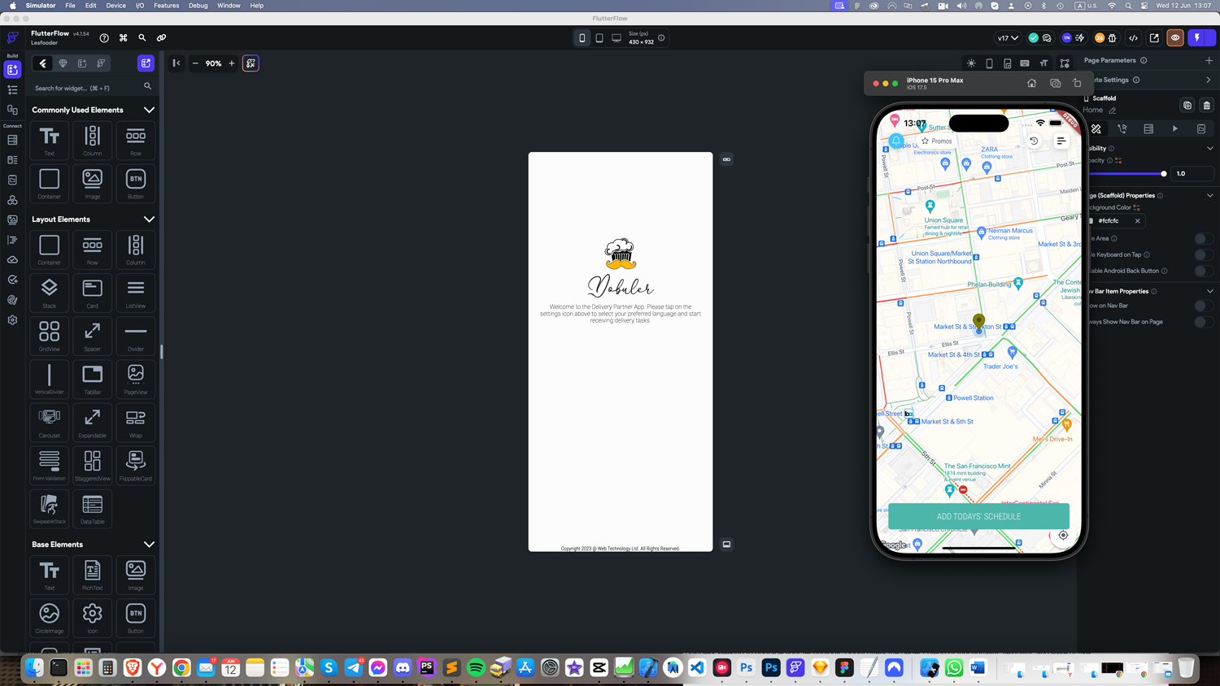
Task: Delete the Scaffold widget with trash icon
Action: [1206, 106]
